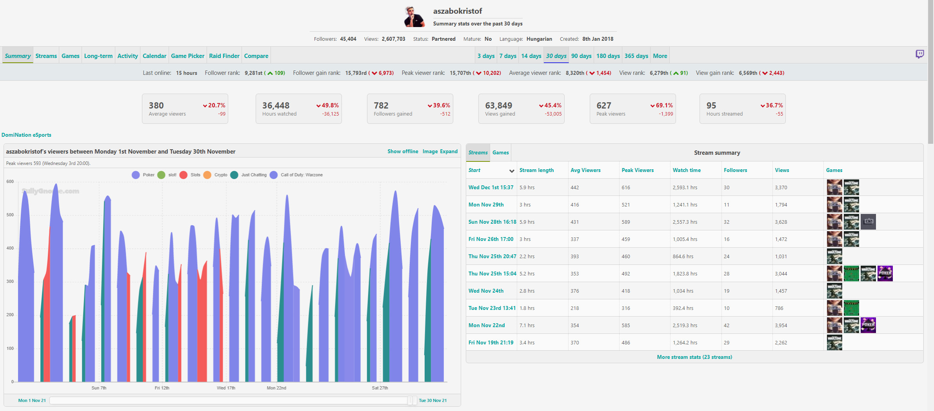This screenshot has width=934, height=411.
Task: Click Show offline above the chart
Action: pos(402,152)
